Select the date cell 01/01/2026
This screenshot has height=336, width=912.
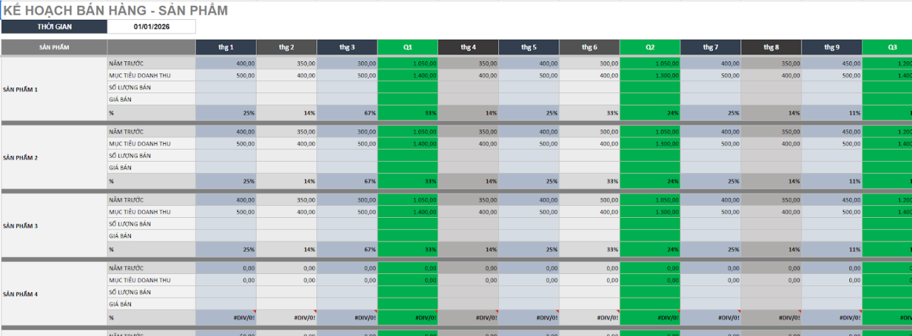151,26
